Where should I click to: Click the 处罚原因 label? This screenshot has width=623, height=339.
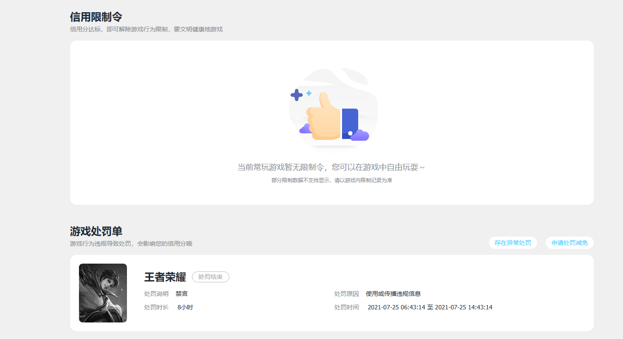(346, 294)
